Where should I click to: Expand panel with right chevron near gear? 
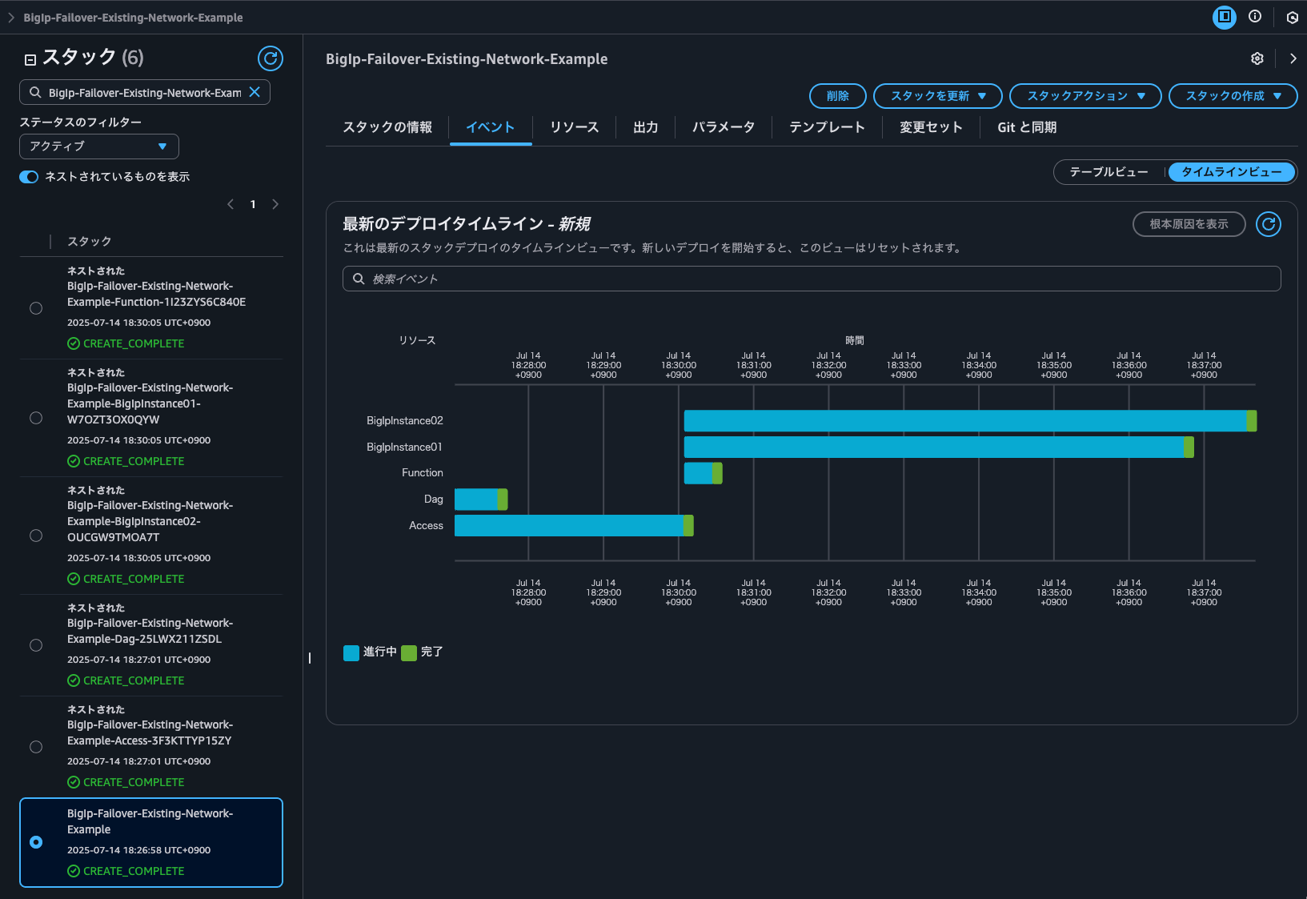[1293, 58]
